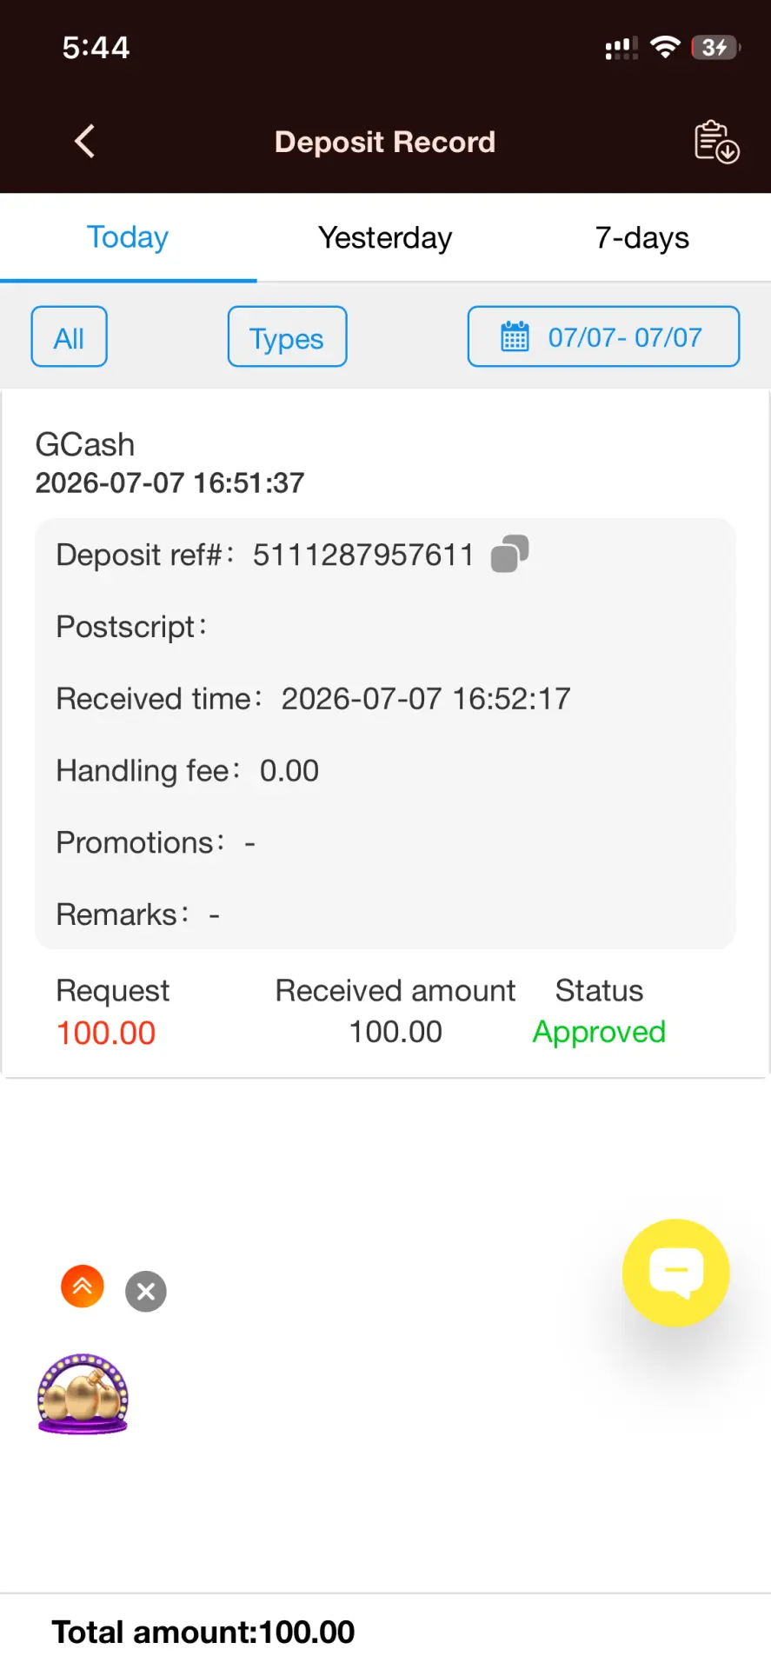Tap the Request amount 100.00 in red
Viewport: 771px width, 1669px height.
[106, 1033]
